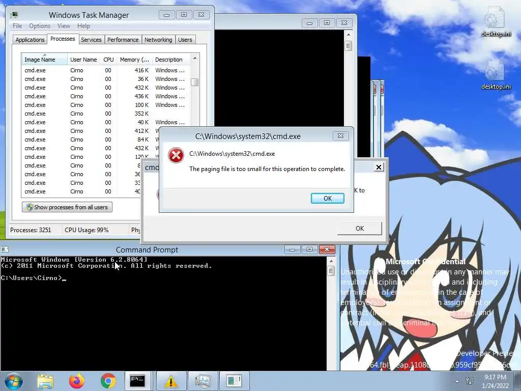Sort processes by Description column
Screen dimensions: 521x391
(x=171, y=60)
